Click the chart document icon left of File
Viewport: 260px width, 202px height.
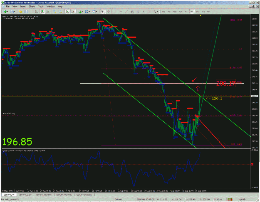(x=3, y=6)
